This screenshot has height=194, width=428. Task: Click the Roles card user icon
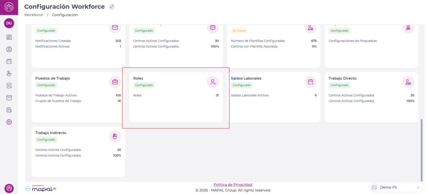213,82
